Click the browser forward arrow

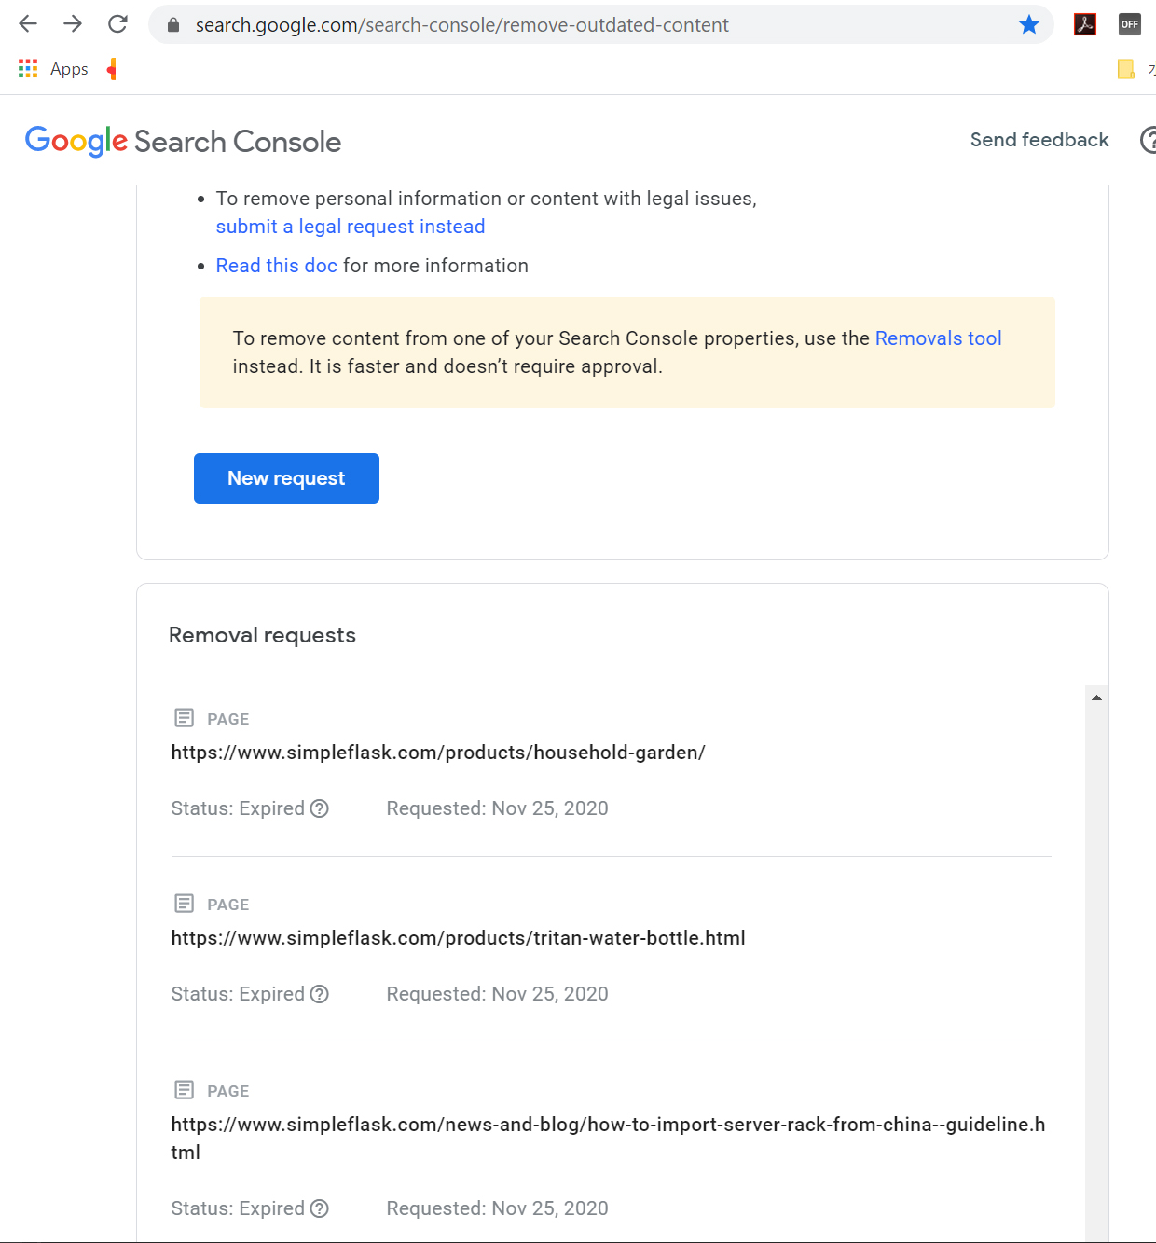click(x=73, y=24)
